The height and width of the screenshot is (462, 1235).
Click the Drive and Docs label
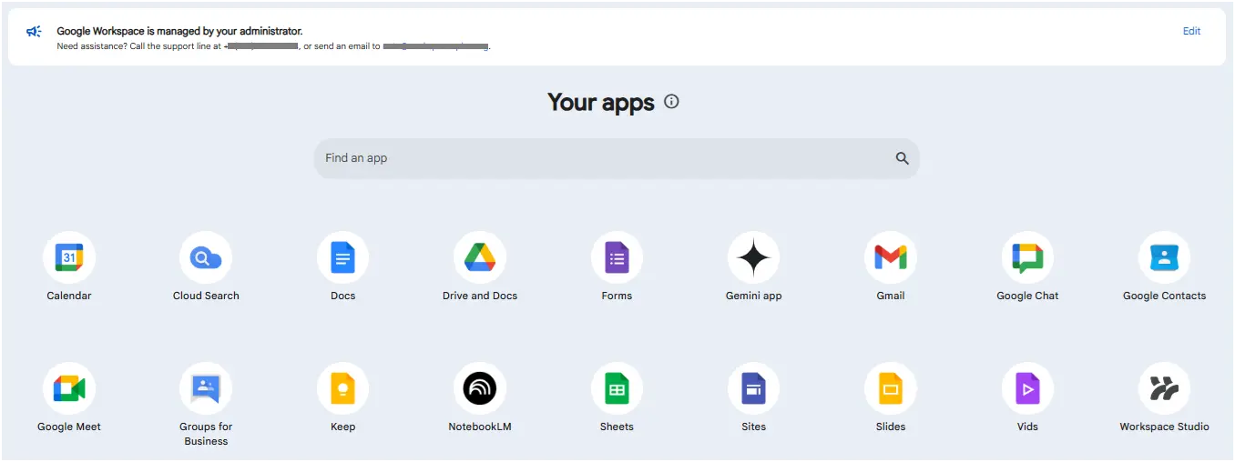[480, 296]
